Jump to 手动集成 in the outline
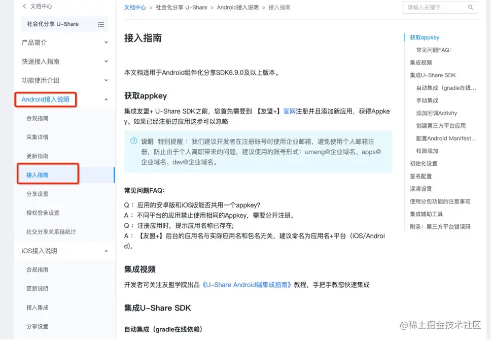The width and height of the screenshot is (491, 340). point(427,100)
